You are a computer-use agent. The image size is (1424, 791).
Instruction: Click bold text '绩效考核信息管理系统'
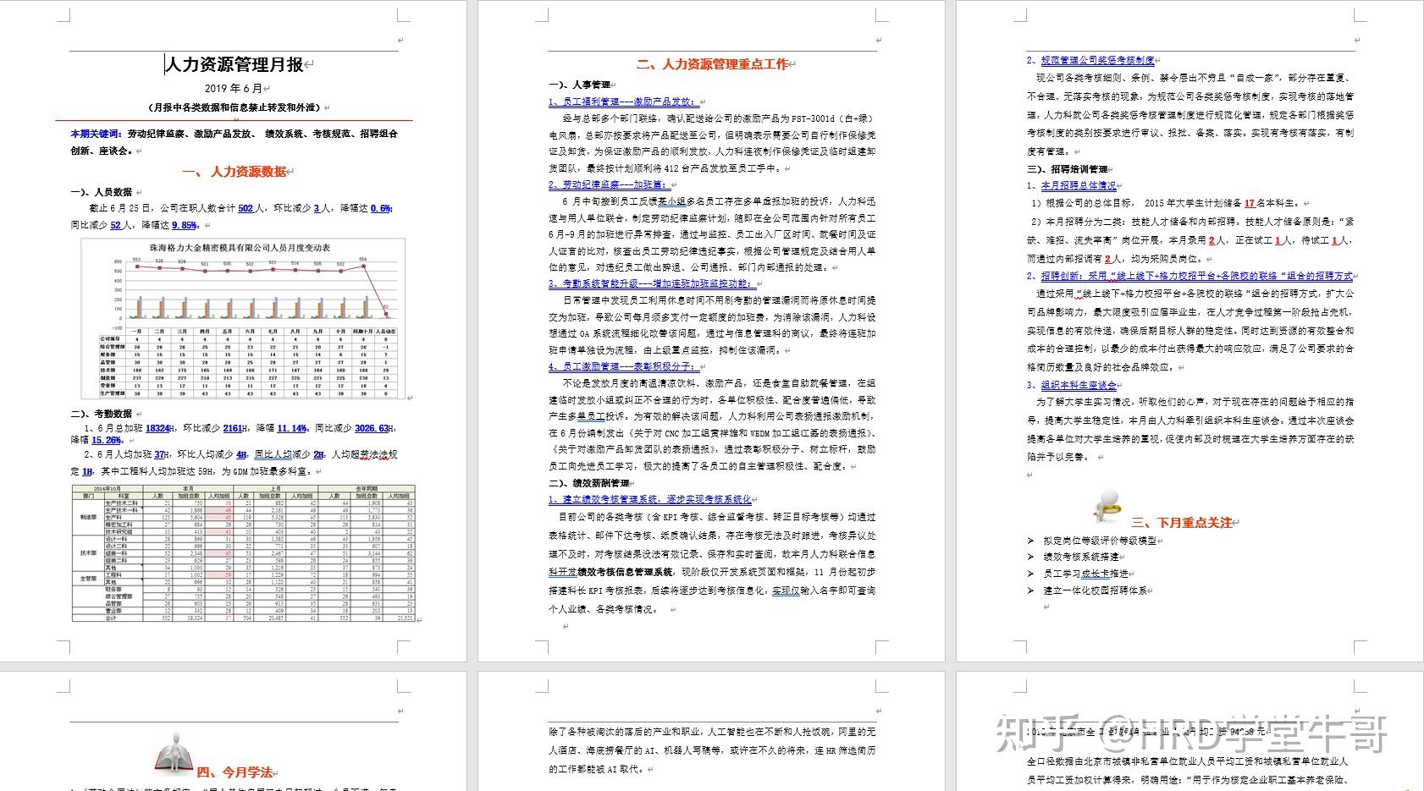[626, 573]
